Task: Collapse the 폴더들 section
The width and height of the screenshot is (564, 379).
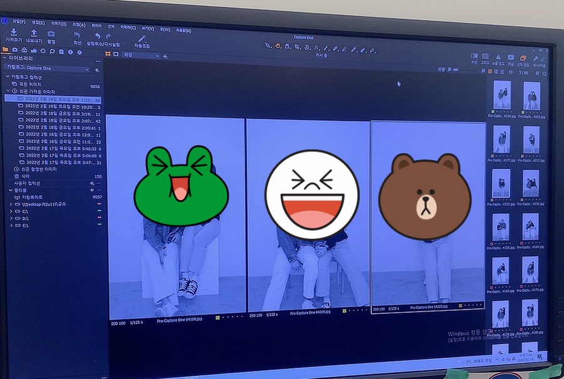Action: click(11, 190)
